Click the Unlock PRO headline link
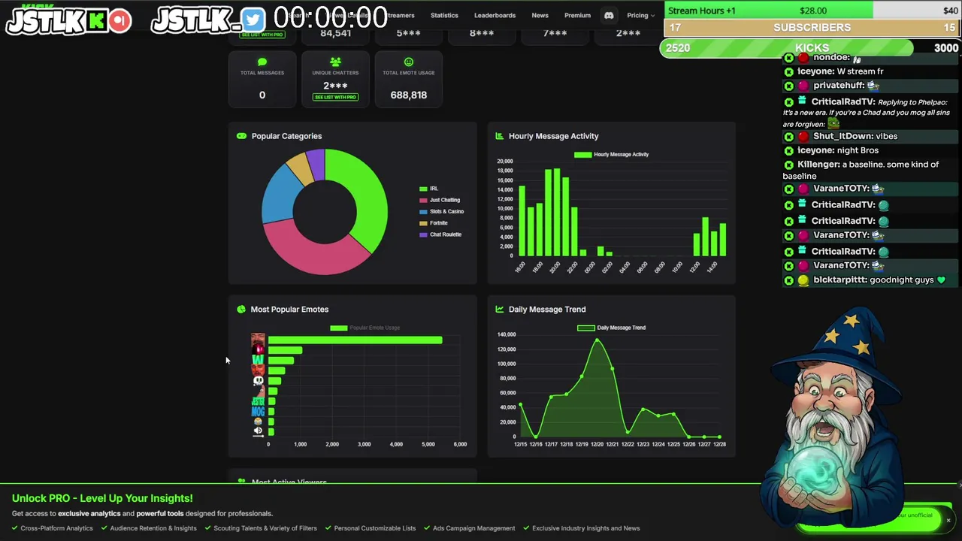Screen dimensions: 962x541 coord(102,498)
